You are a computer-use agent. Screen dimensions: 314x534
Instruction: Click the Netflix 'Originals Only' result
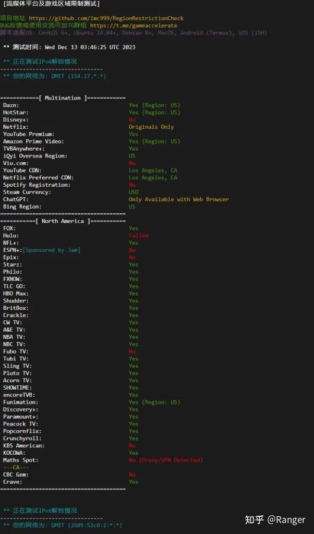151,127
